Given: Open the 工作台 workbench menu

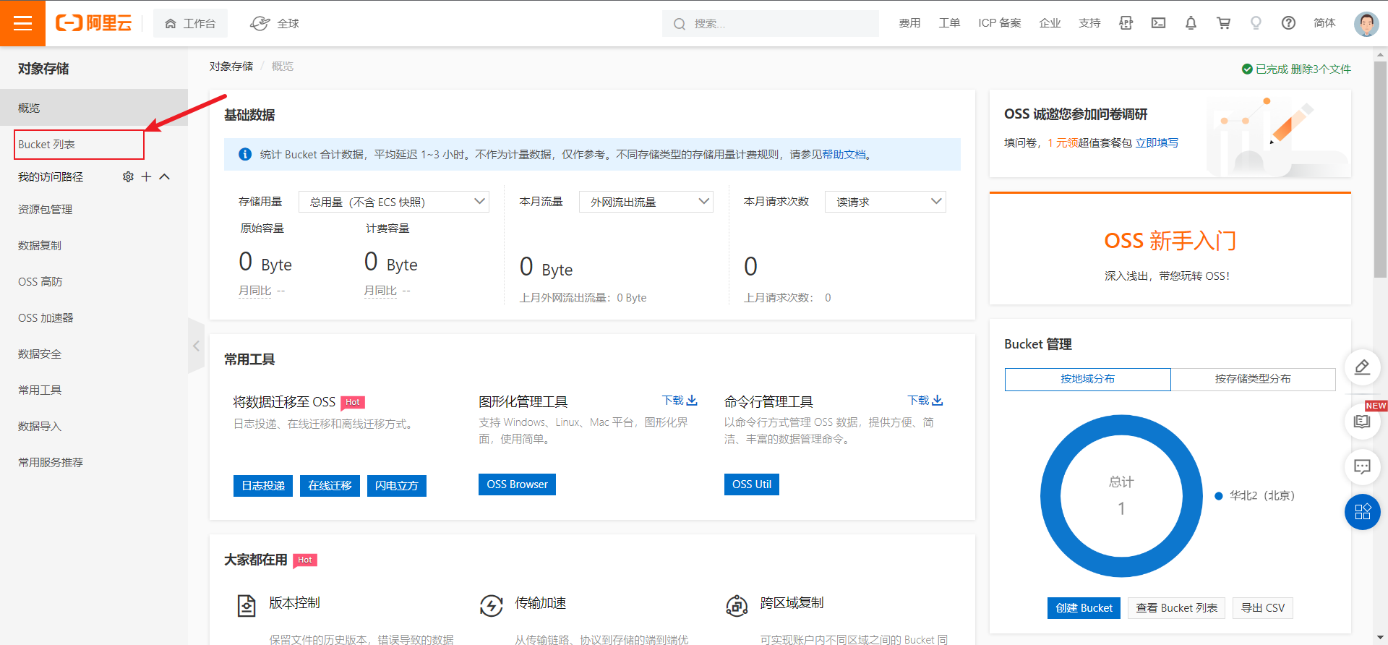Looking at the screenshot, I should (190, 23).
